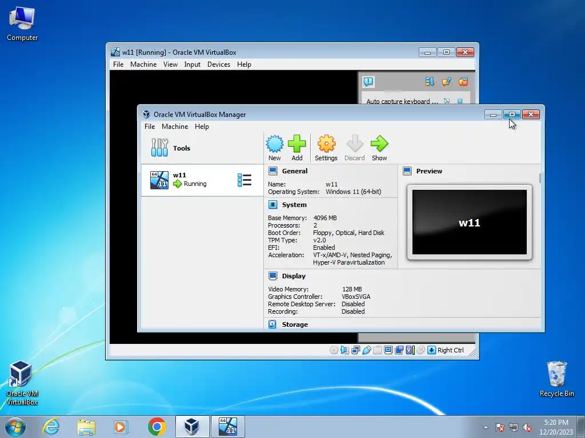
Task: Open the Computer desktop icon
Action: pyautogui.click(x=22, y=23)
